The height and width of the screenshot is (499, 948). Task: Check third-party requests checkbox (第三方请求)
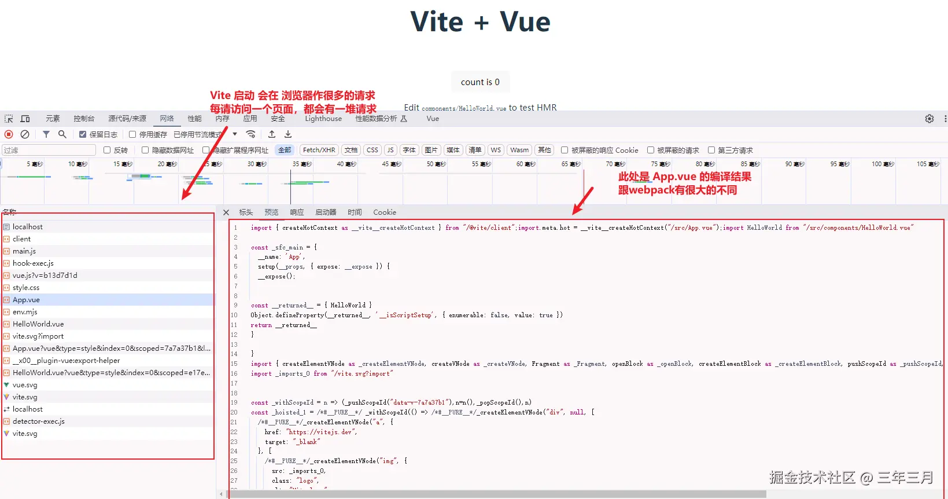pyautogui.click(x=711, y=150)
